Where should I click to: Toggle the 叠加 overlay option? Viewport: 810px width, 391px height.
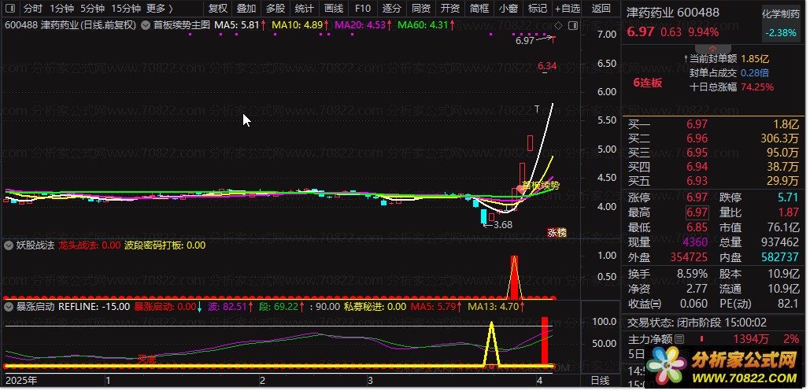[x=246, y=9]
